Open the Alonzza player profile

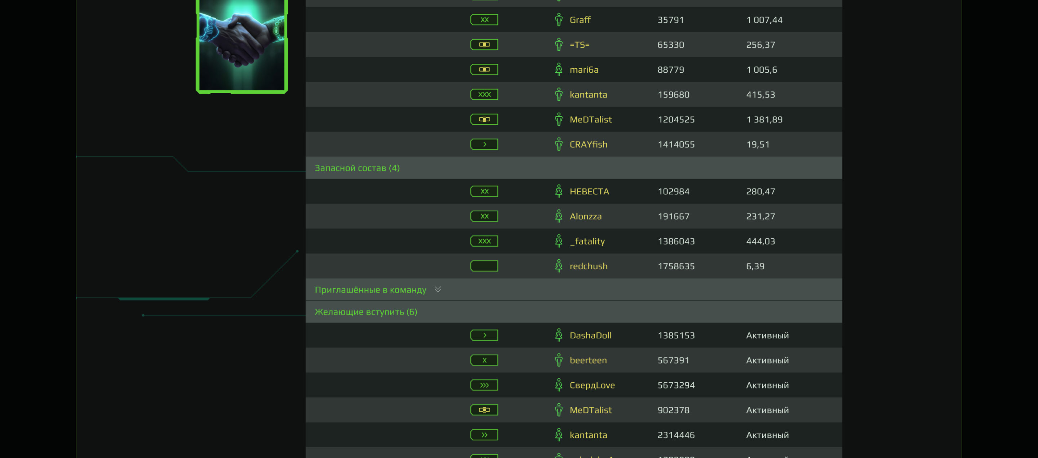click(x=585, y=216)
